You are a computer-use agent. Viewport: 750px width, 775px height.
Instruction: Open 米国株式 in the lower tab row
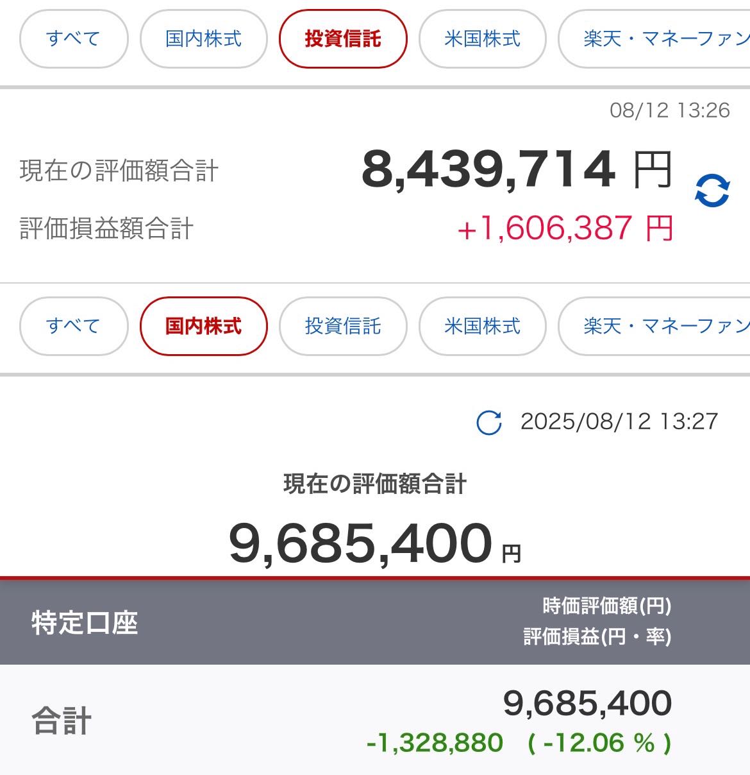click(482, 326)
